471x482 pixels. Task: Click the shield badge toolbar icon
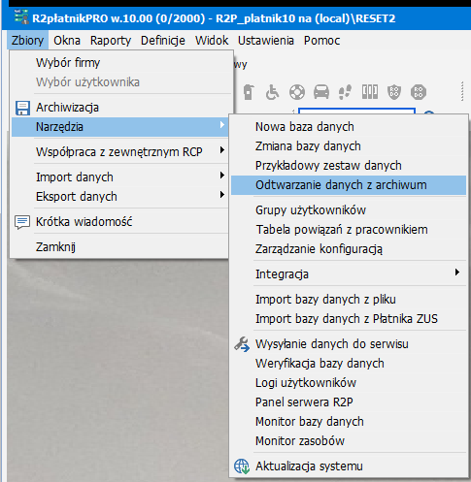click(394, 92)
